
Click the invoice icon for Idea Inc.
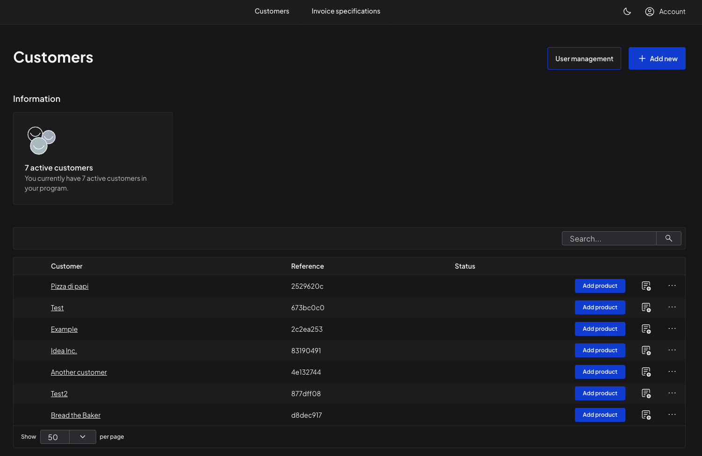pyautogui.click(x=646, y=350)
